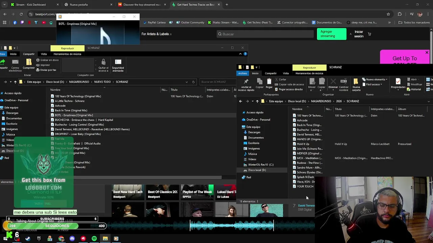This screenshot has width=433, height=243.
Task: Expand address bar history in right Explorer
Action: [x=429, y=101]
